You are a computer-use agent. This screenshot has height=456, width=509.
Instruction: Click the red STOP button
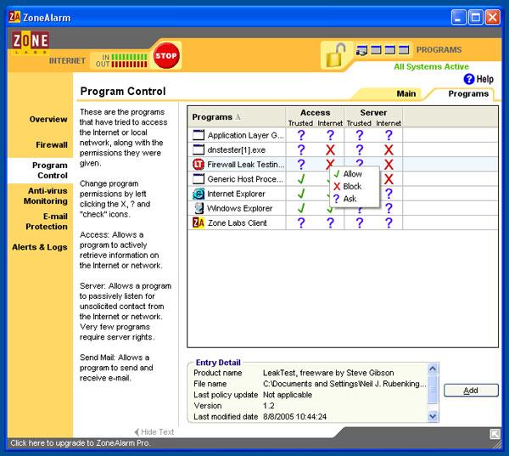pos(166,55)
